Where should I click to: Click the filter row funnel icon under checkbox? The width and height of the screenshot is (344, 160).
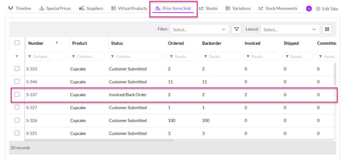click(17, 56)
